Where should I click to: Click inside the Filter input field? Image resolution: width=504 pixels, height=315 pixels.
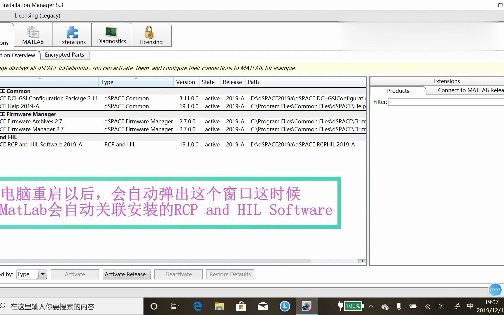pyautogui.click(x=446, y=102)
